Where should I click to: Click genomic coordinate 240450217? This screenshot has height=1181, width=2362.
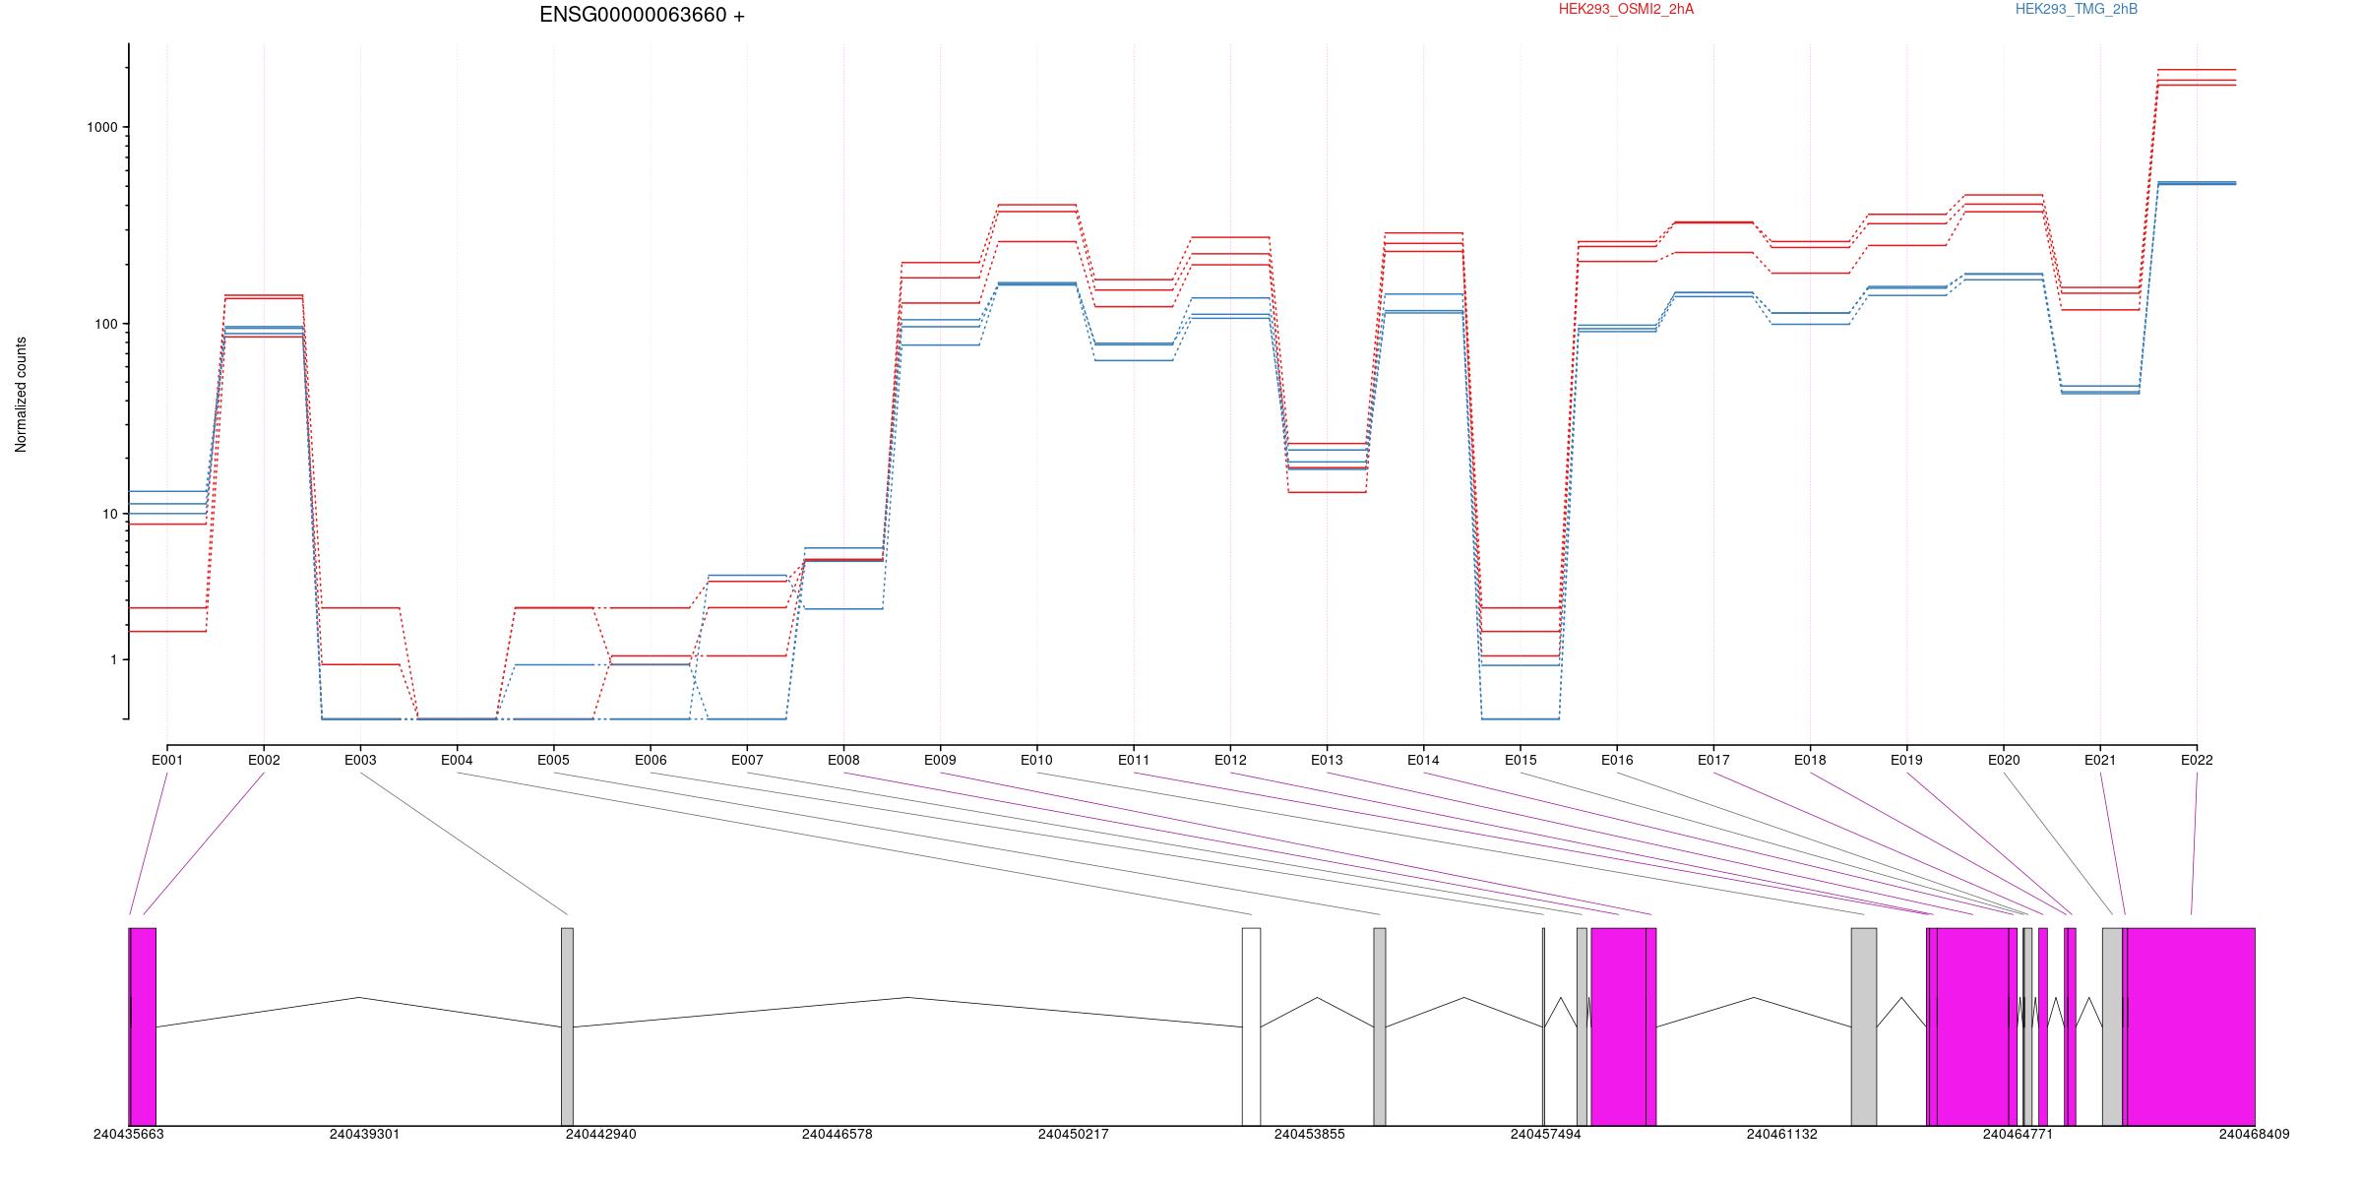point(1074,1134)
